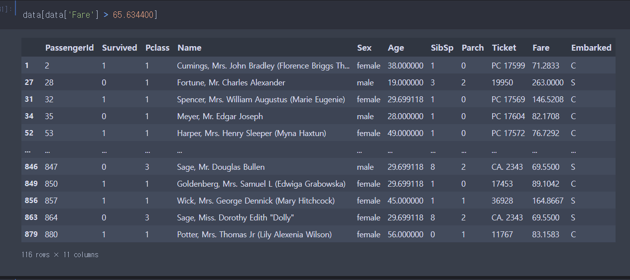630x280 pixels.
Task: Click the Embarked column header
Action: pos(591,48)
